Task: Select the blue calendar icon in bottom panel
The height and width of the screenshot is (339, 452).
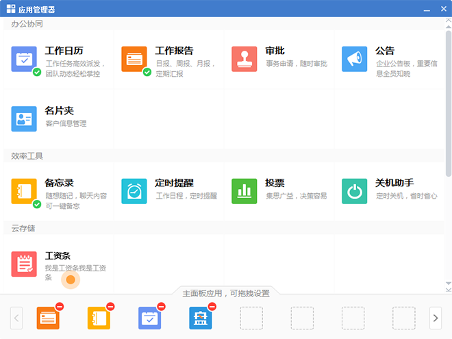Action: [x=149, y=318]
